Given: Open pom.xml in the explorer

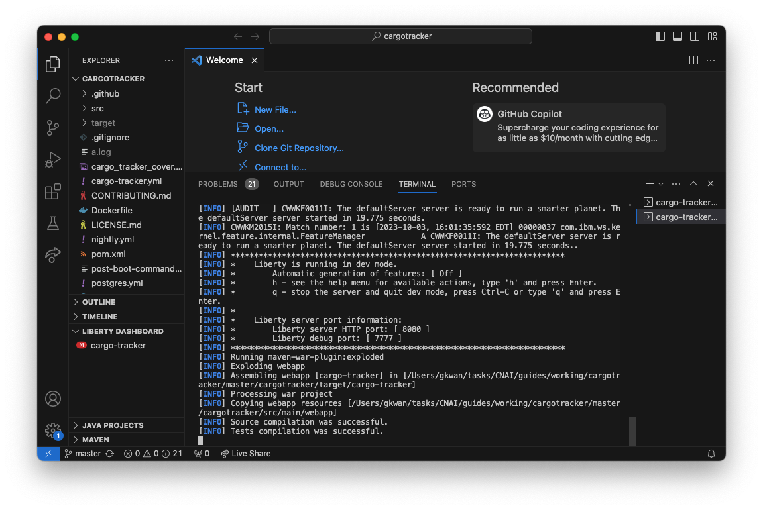Looking at the screenshot, I should coord(108,254).
